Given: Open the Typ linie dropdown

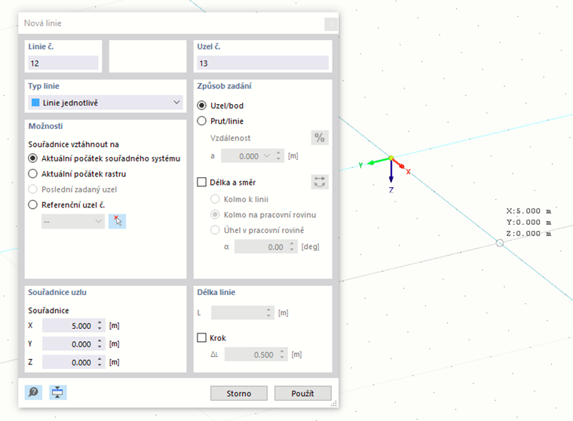Looking at the screenshot, I should (106, 103).
